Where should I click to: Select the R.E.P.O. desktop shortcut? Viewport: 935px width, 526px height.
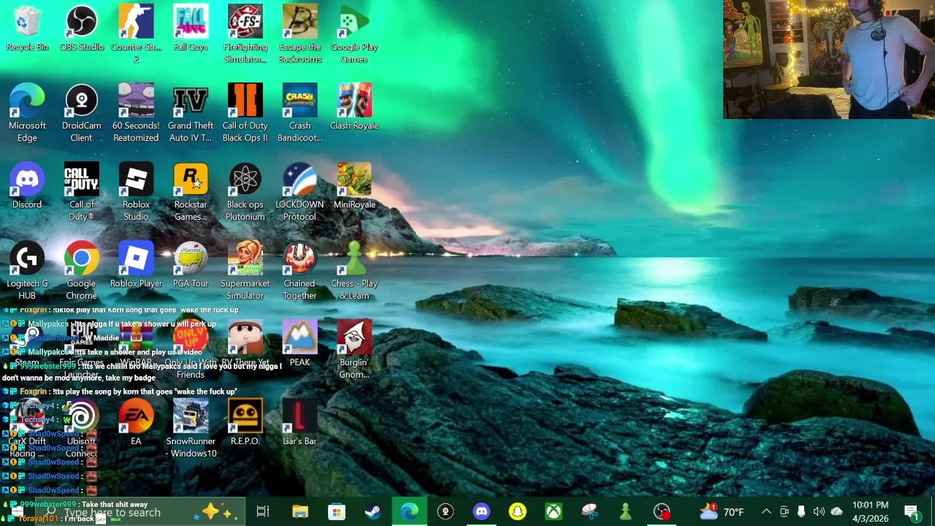[x=245, y=423]
